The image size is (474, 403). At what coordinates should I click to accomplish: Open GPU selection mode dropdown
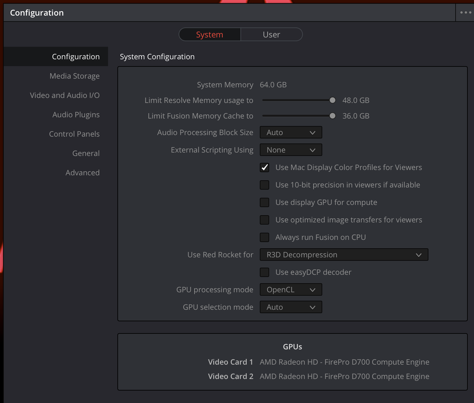click(x=291, y=307)
